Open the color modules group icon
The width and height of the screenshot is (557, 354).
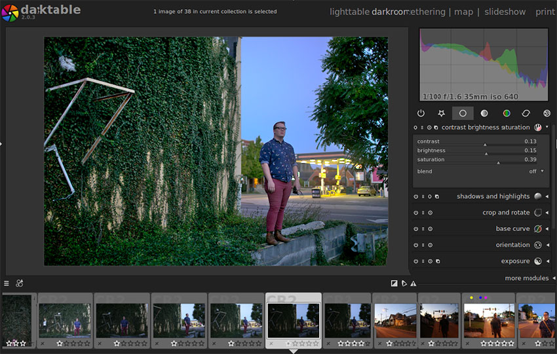tap(507, 113)
